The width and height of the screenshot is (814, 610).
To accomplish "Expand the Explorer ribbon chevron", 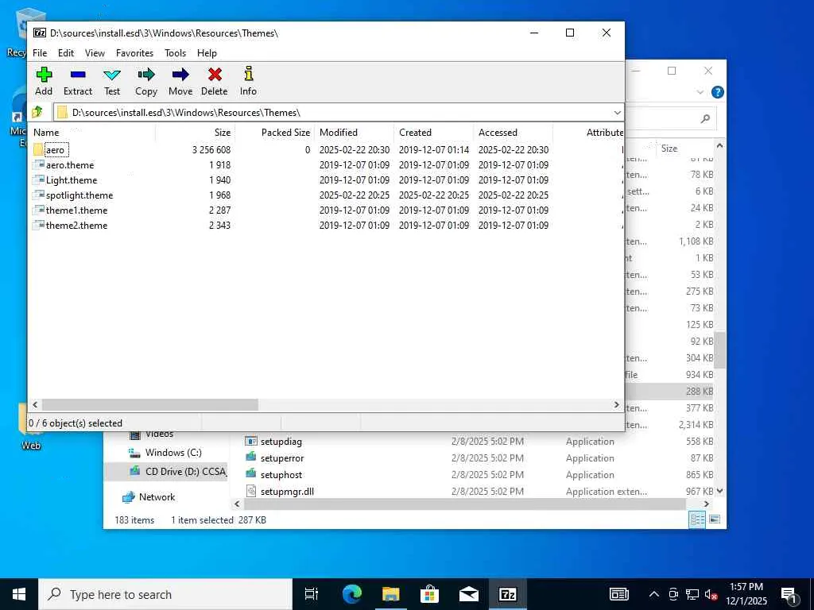I will [700, 92].
